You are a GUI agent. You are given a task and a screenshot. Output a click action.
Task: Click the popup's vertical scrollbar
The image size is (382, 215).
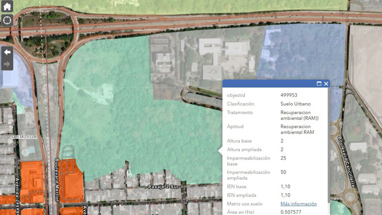tap(328, 143)
